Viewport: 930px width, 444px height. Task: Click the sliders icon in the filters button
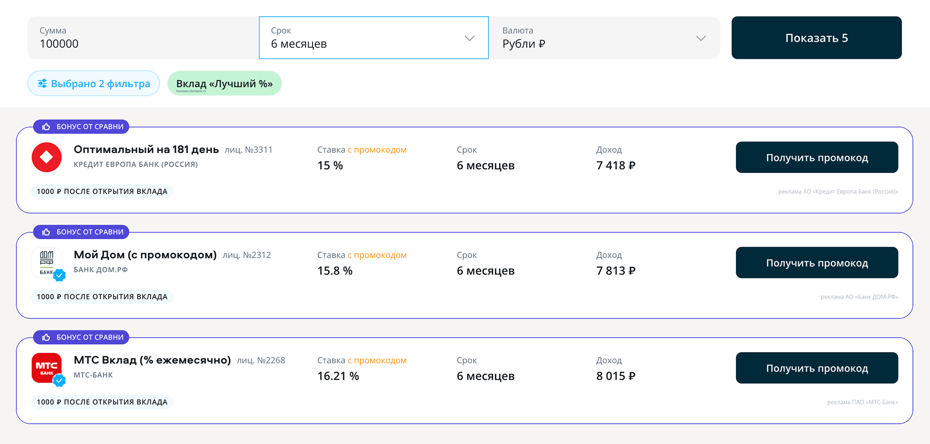42,84
